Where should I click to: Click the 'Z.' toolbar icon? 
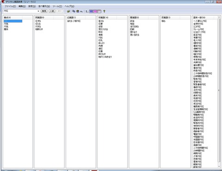coord(87,12)
